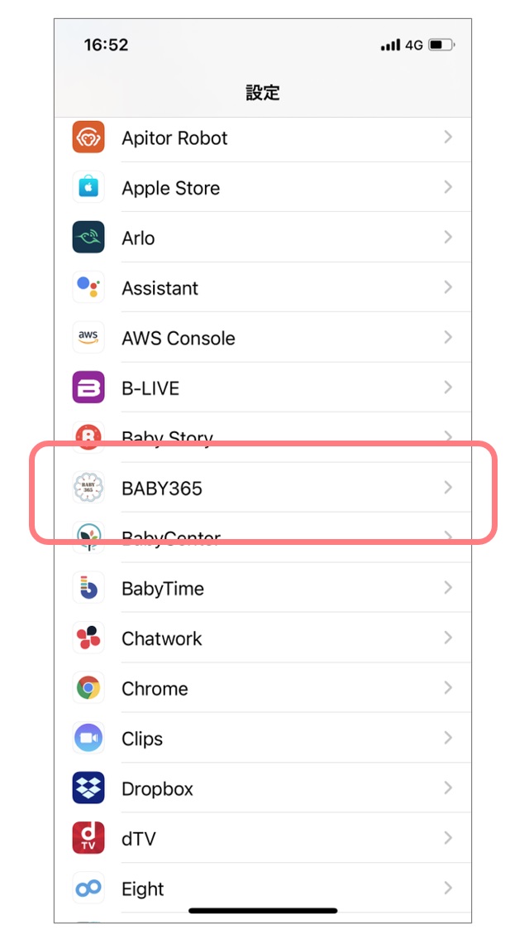Tap the battery indicator in status bar
The width and height of the screenshot is (529, 949).
(441, 46)
